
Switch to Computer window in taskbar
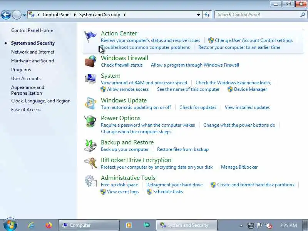coord(89,225)
